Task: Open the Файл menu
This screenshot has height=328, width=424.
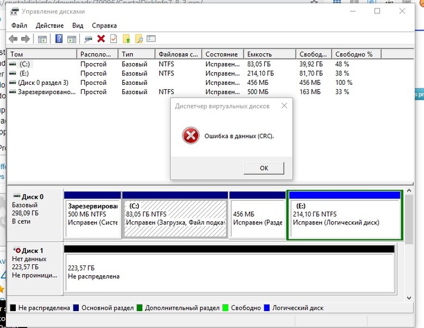Action: 19,25
